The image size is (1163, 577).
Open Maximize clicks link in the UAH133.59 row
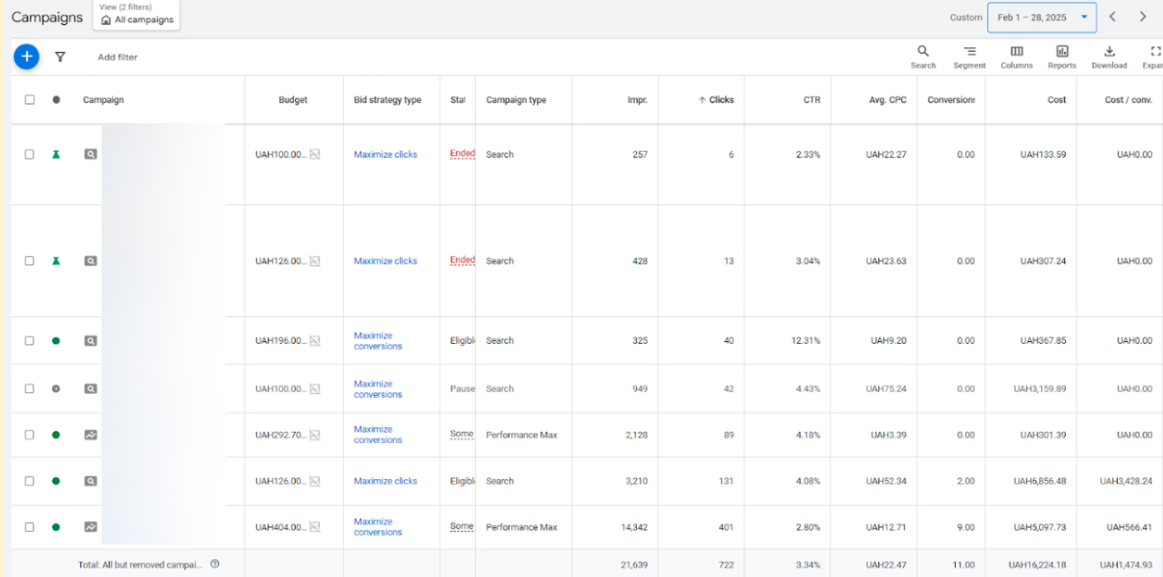click(x=386, y=154)
